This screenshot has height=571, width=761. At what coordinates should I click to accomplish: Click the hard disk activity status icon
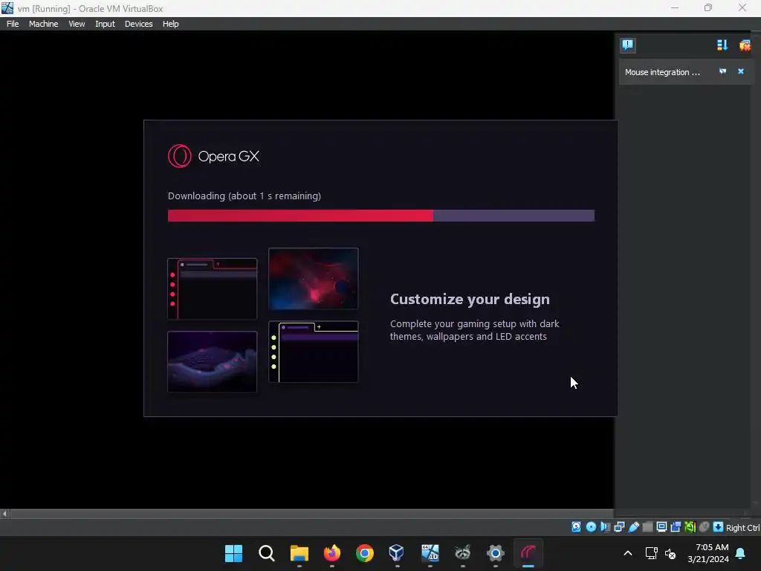[576, 527]
